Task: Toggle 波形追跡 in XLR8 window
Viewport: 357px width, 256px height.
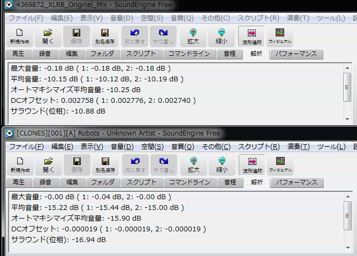Action: 252,36
